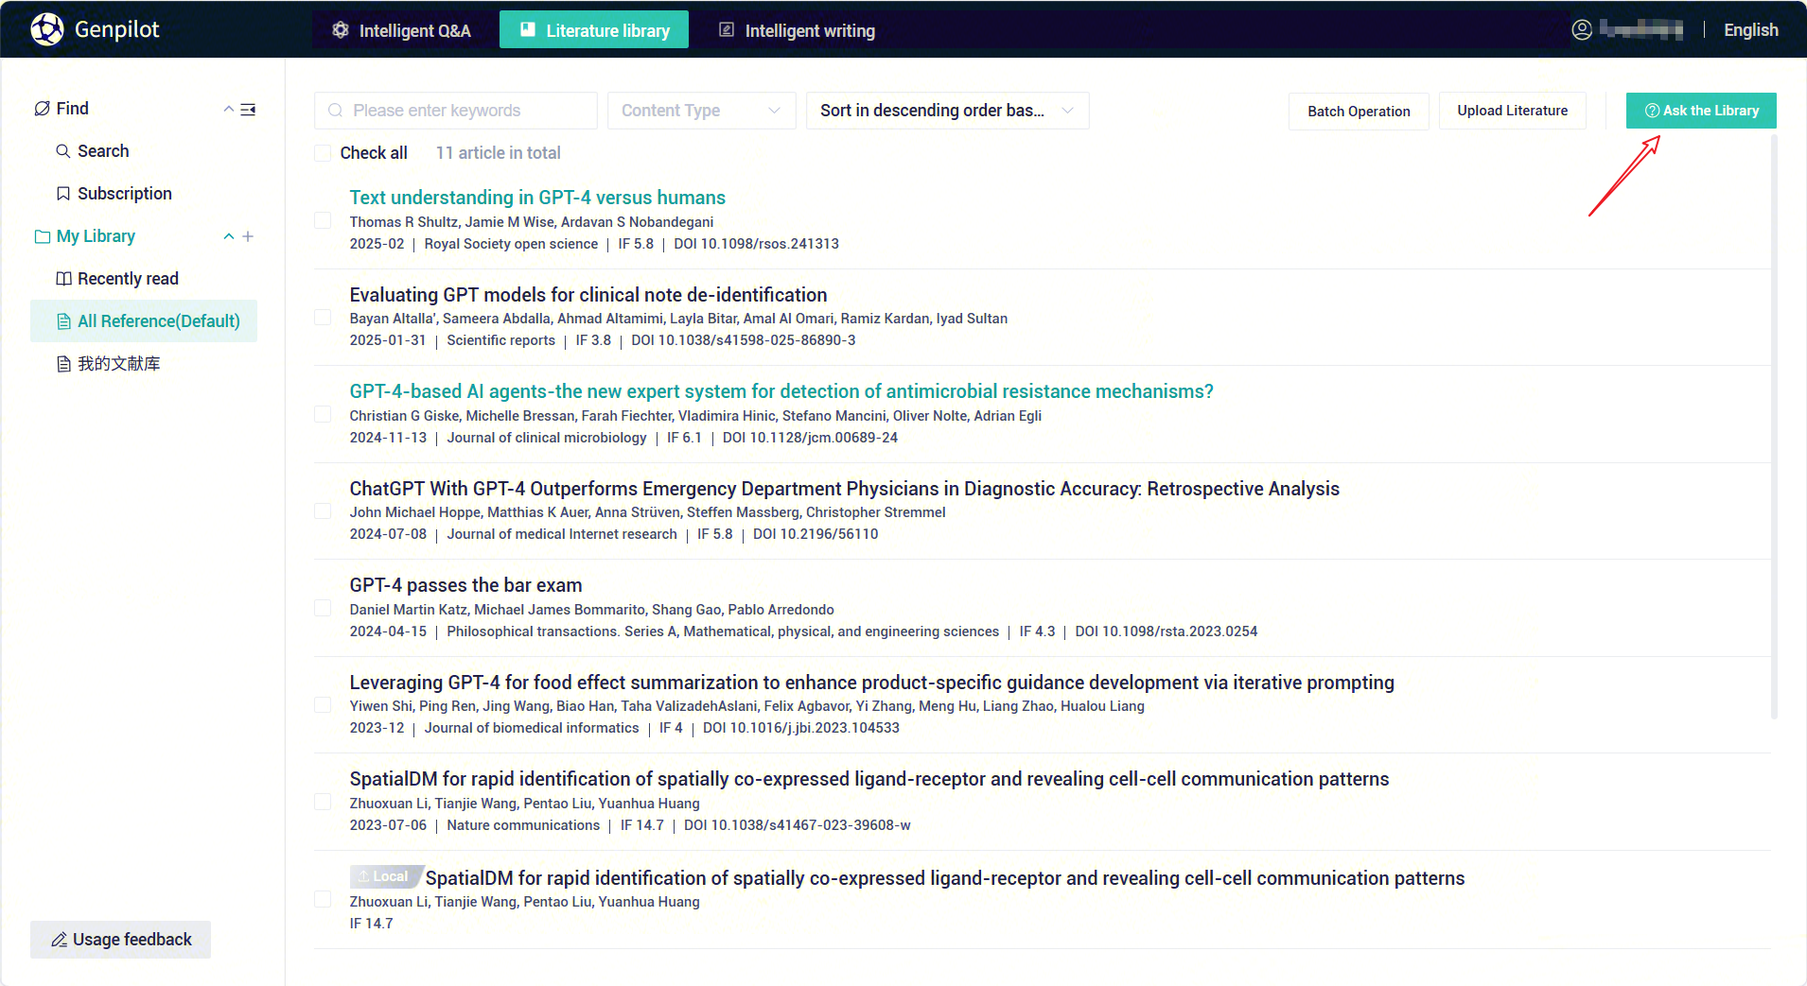Click DOI 10.2196/56110 text
This screenshot has width=1807, height=986.
816,534
